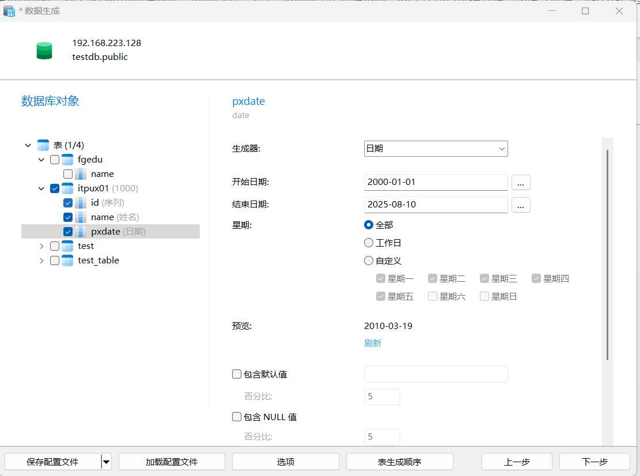Click the 刷新 preview link
The height and width of the screenshot is (476, 640).
pyautogui.click(x=373, y=343)
